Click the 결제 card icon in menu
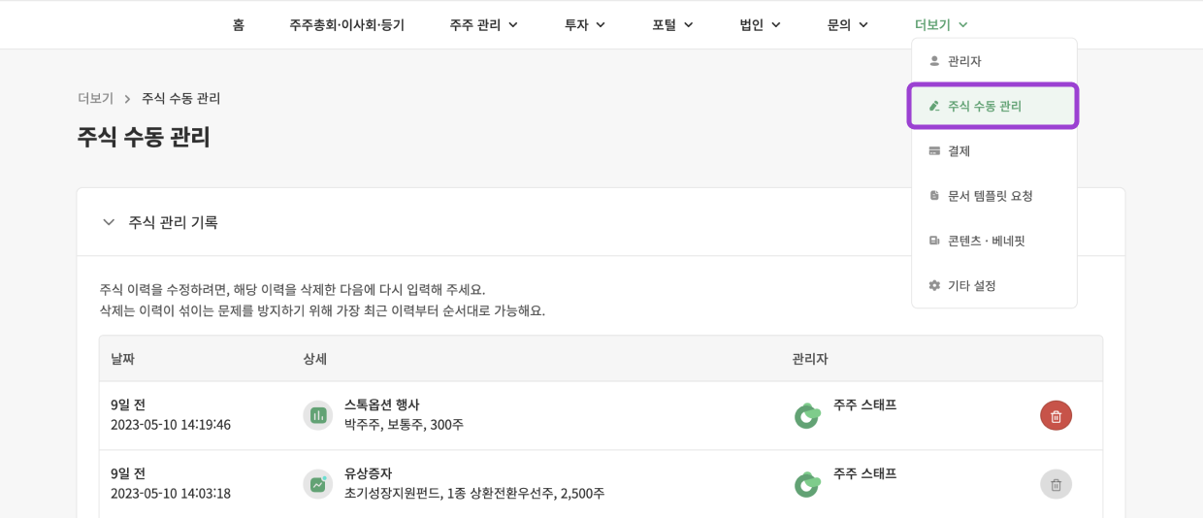This screenshot has height=518, width=1203. (934, 151)
